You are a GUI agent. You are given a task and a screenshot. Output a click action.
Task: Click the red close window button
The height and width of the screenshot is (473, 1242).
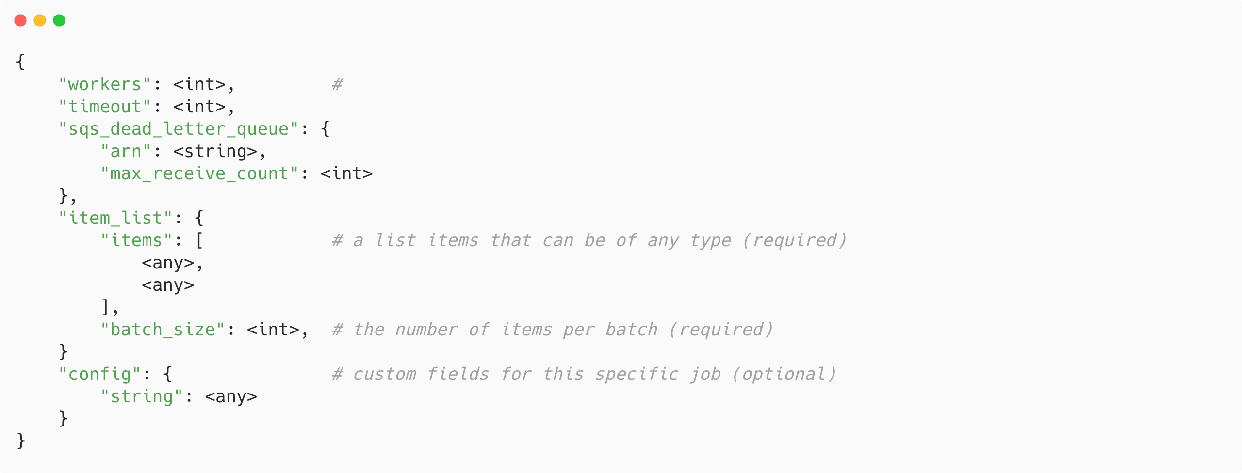[x=20, y=20]
